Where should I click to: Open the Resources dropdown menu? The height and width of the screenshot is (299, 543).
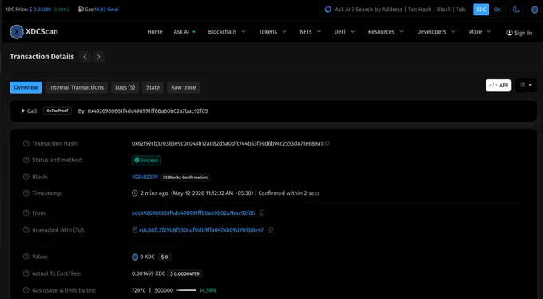[x=386, y=31]
